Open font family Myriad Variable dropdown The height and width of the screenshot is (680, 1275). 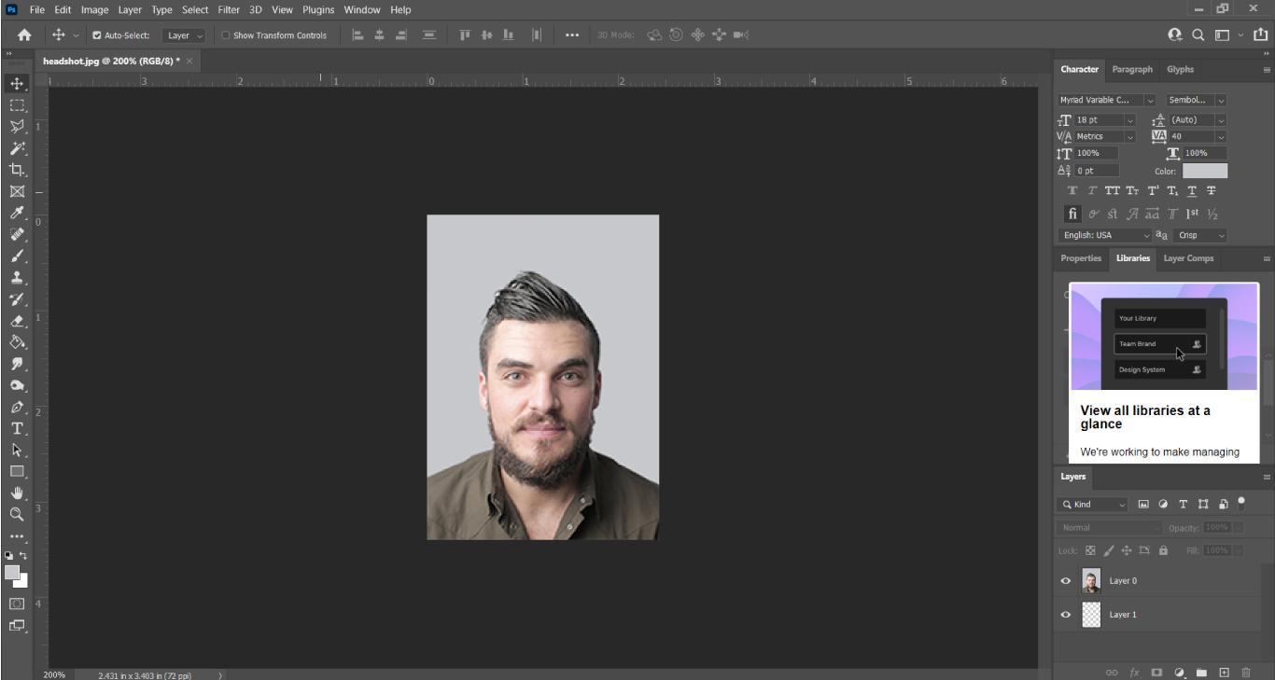[x=1107, y=100]
